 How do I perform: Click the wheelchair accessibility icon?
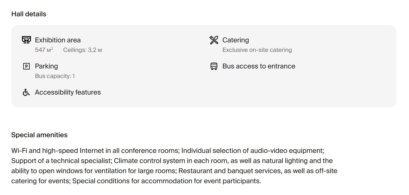(x=26, y=92)
